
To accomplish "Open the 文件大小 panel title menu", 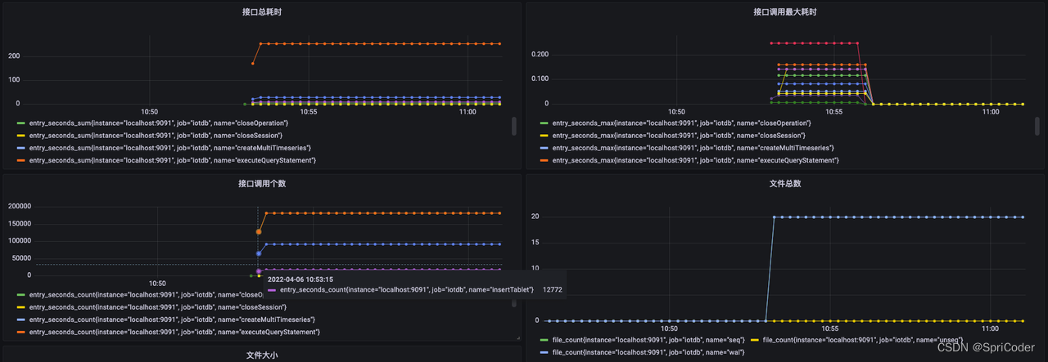I will [x=262, y=355].
